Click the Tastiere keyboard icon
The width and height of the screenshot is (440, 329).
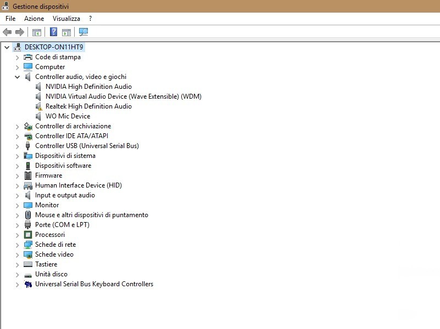tap(28, 264)
